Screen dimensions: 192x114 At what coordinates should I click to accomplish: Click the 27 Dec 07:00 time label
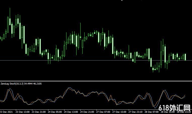(103, 112)
